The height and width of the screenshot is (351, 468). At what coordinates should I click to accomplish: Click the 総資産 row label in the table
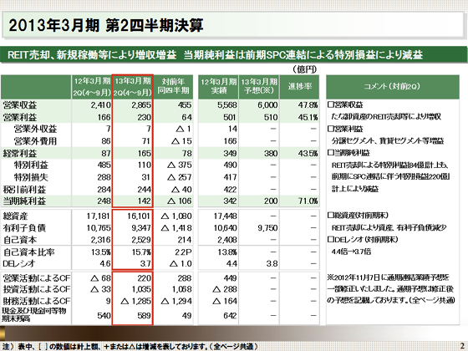click(15, 216)
